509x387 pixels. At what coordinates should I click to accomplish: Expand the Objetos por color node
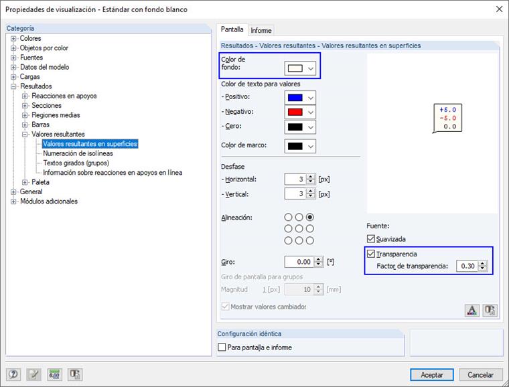click(x=13, y=48)
